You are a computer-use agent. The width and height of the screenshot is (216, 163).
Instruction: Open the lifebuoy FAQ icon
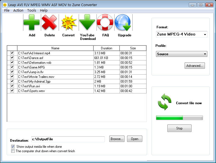tap(105, 22)
